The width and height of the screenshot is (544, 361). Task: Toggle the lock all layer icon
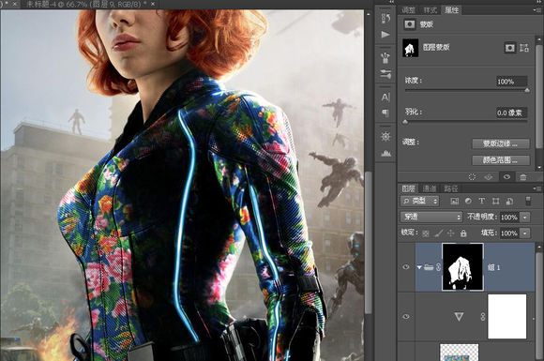[463, 233]
